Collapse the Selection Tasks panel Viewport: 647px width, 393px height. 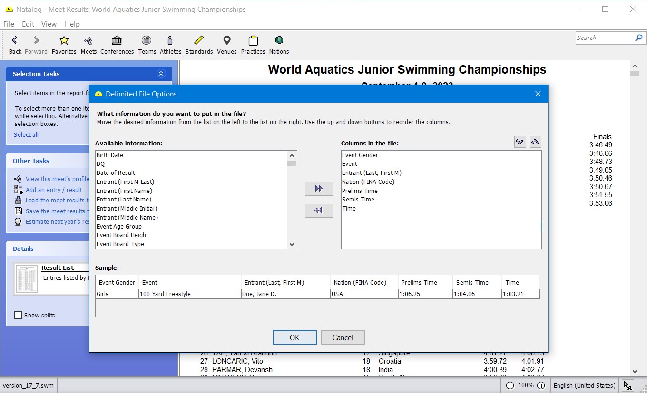point(161,74)
